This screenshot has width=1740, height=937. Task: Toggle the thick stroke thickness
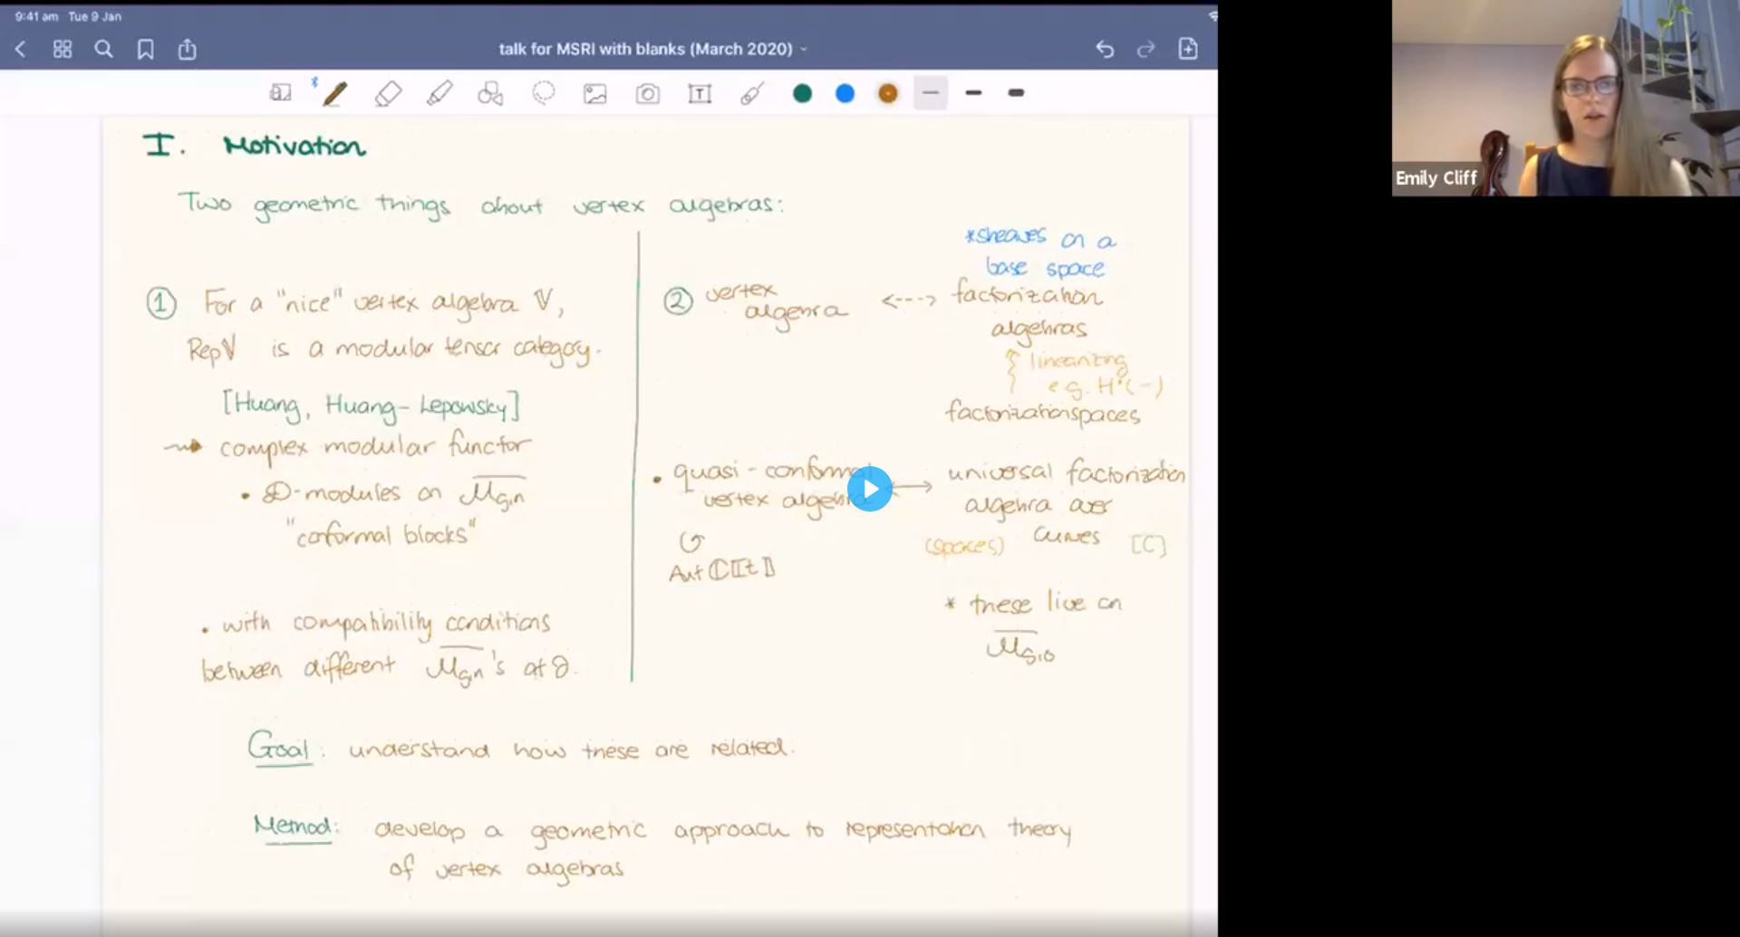pos(1015,92)
